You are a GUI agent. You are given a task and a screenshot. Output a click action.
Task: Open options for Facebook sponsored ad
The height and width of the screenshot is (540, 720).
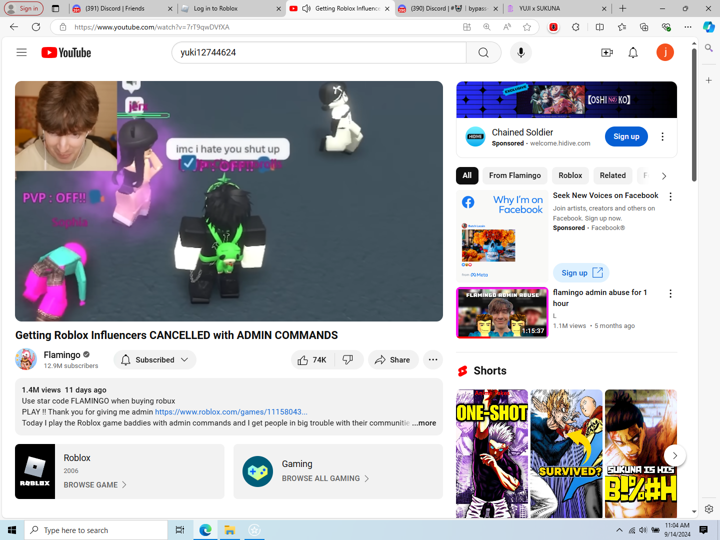[x=670, y=196]
